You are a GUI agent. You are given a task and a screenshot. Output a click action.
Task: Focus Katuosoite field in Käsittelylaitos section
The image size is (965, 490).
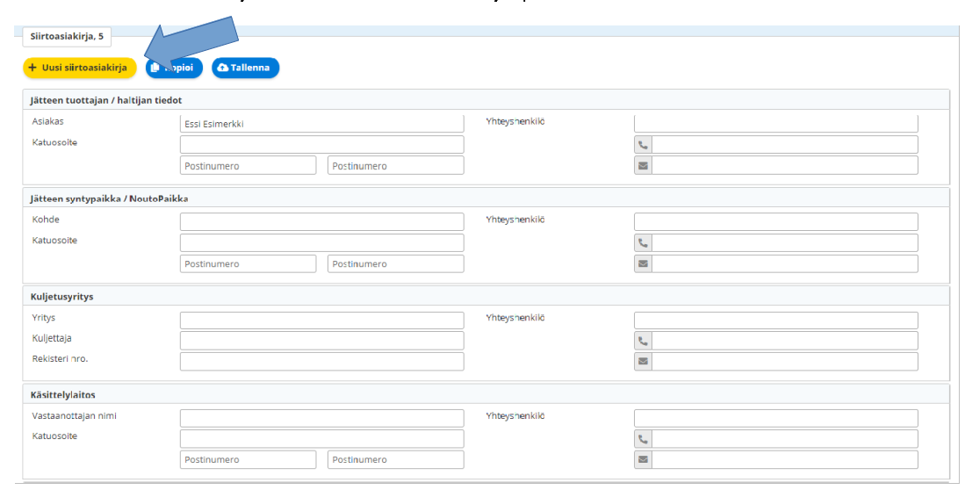322,439
